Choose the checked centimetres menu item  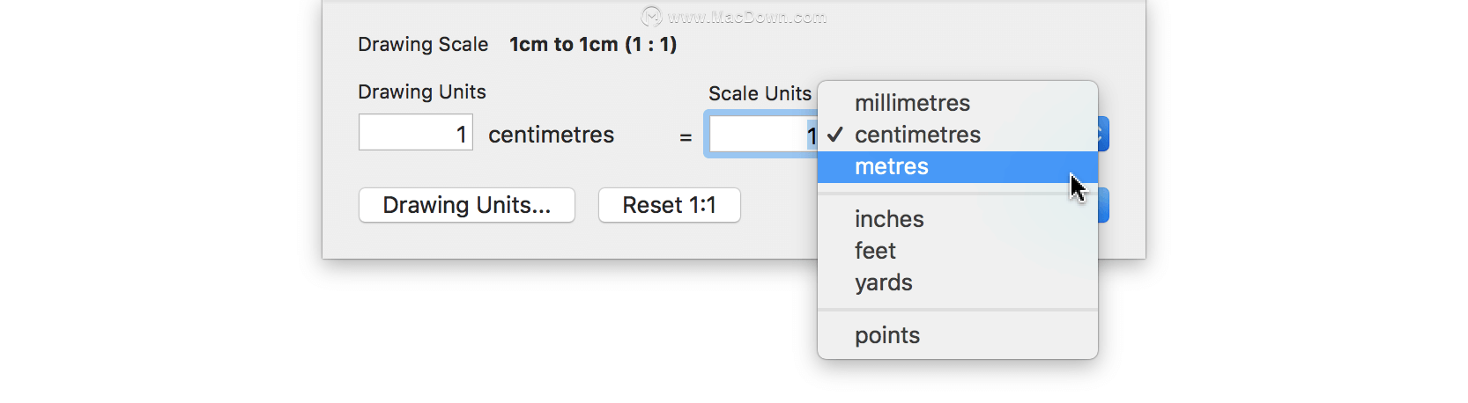click(958, 135)
